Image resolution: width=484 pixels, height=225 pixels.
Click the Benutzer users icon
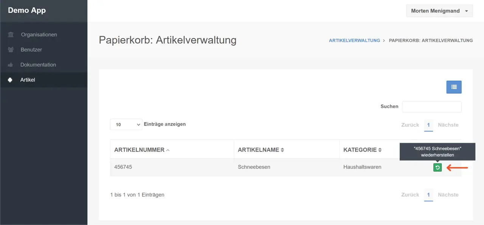click(x=11, y=50)
